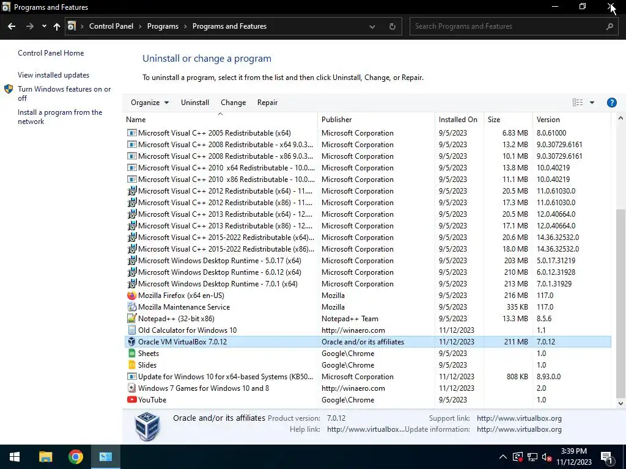Viewport: 626px width, 469px height.
Task: Click the 335 KB size cell
Action: (517, 307)
